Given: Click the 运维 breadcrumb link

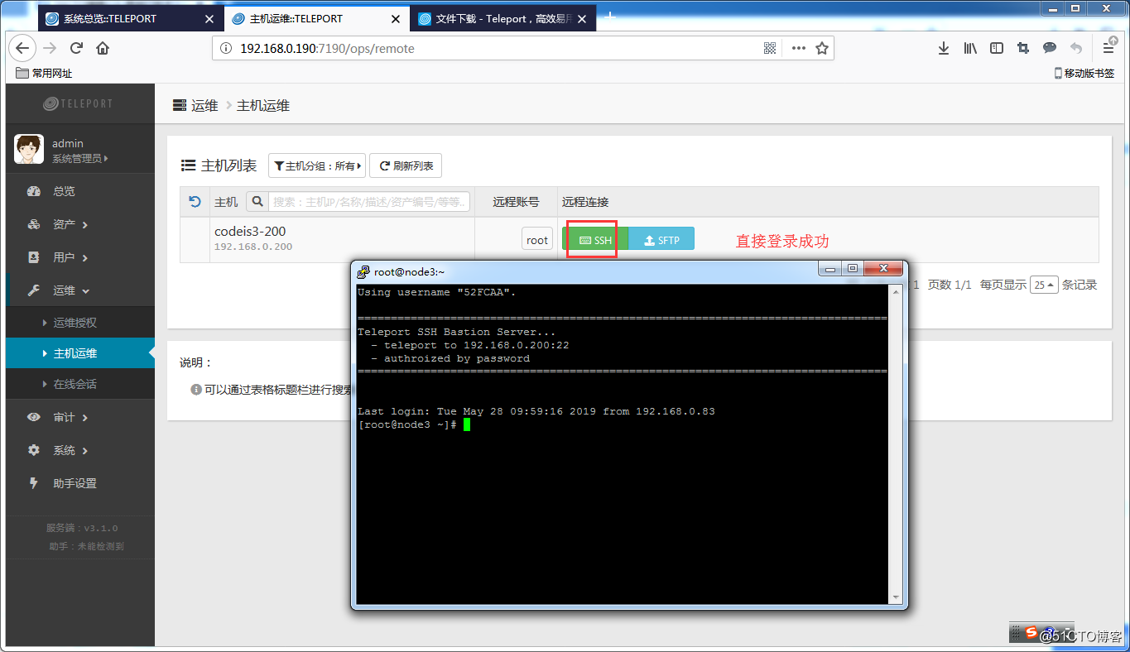Looking at the screenshot, I should coord(204,105).
